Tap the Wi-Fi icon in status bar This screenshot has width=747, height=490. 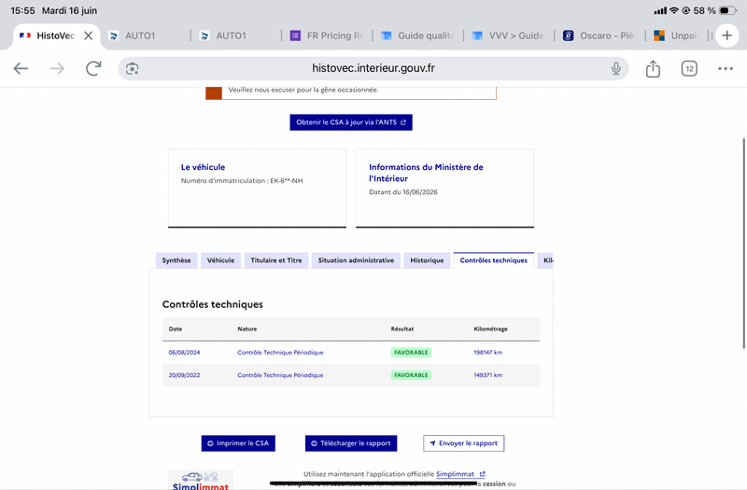pyautogui.click(x=673, y=10)
